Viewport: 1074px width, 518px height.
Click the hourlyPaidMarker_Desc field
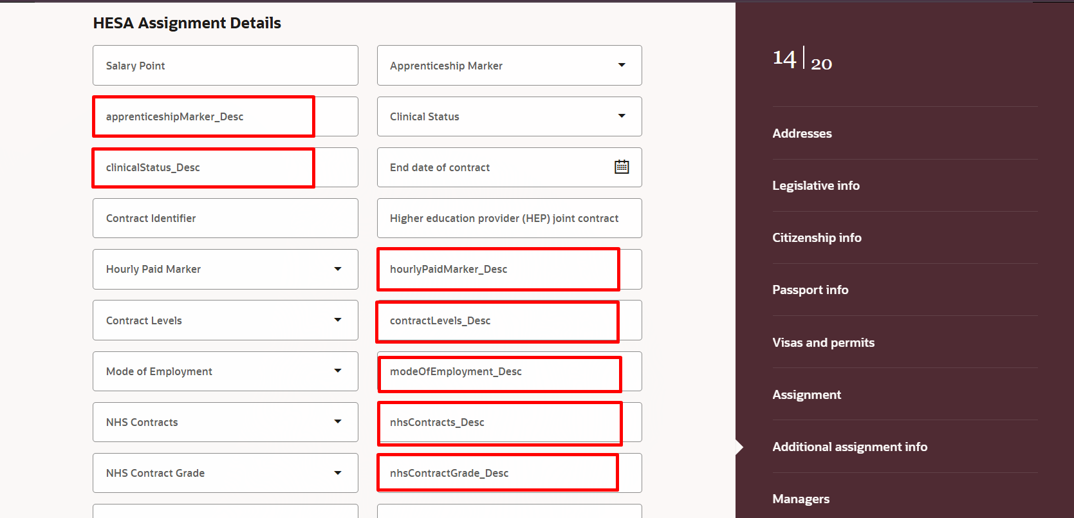click(510, 269)
